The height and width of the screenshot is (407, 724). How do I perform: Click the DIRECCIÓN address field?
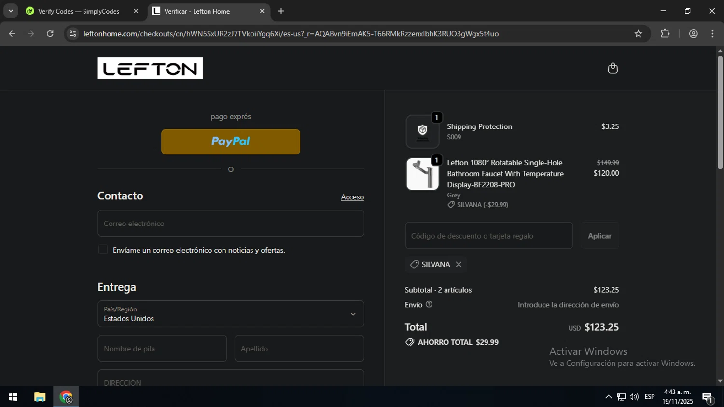click(x=231, y=378)
